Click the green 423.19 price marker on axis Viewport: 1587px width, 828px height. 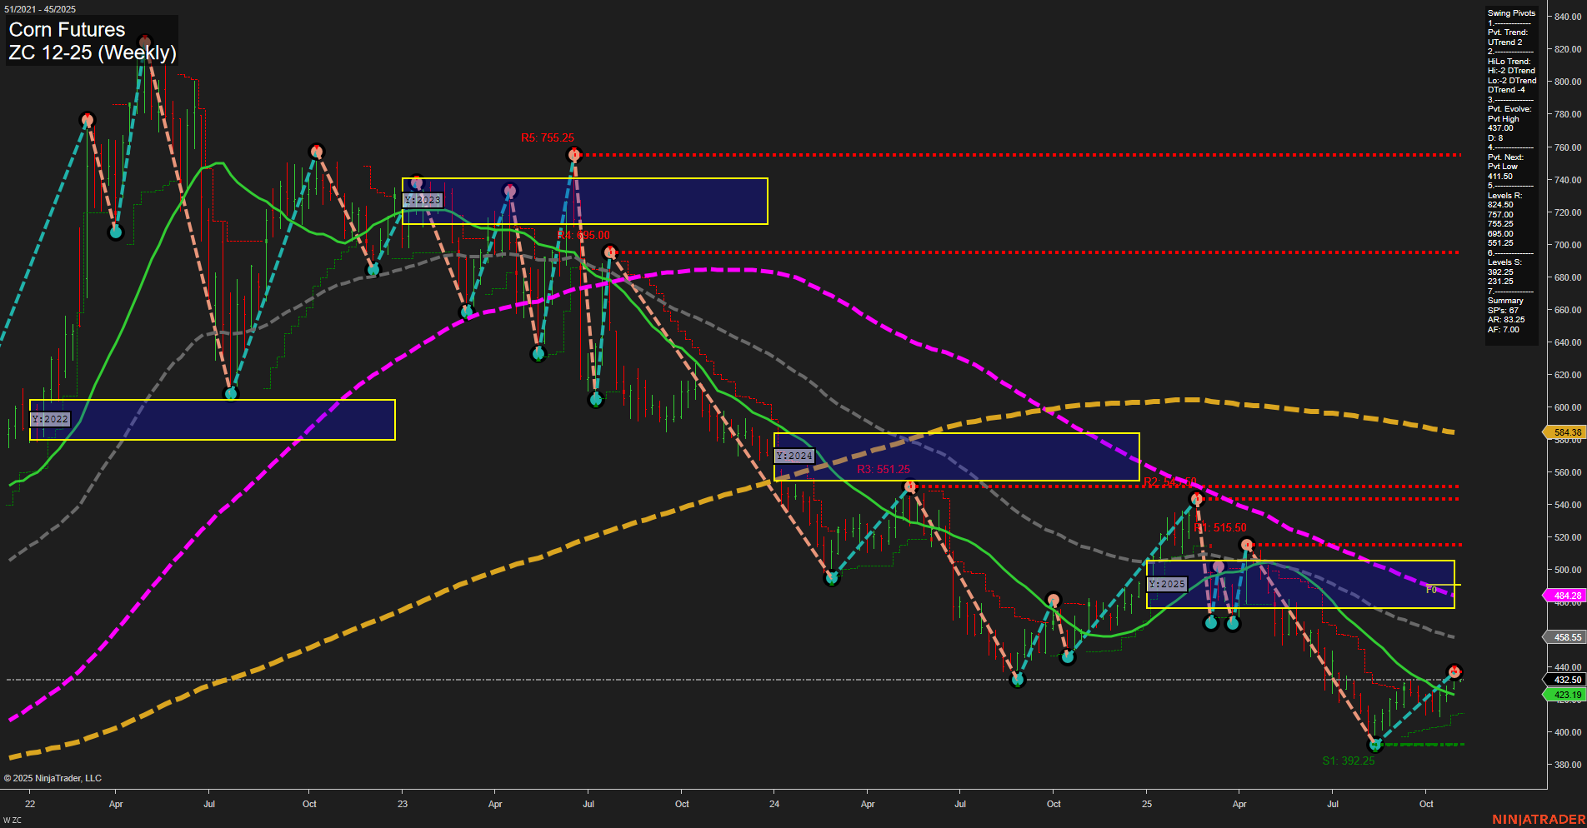point(1566,696)
